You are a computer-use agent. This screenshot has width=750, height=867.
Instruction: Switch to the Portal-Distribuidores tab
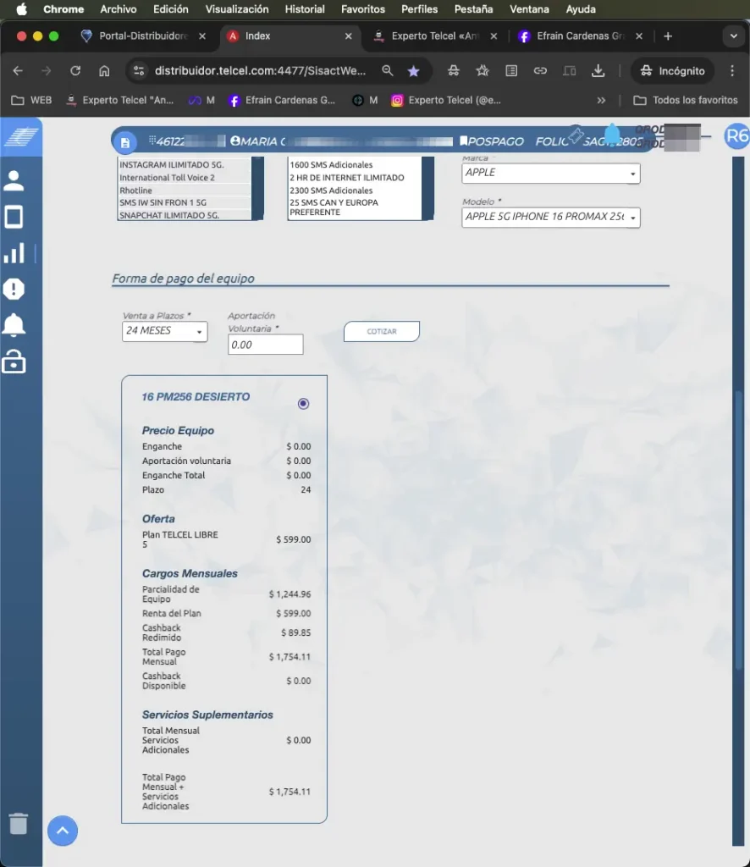point(144,36)
